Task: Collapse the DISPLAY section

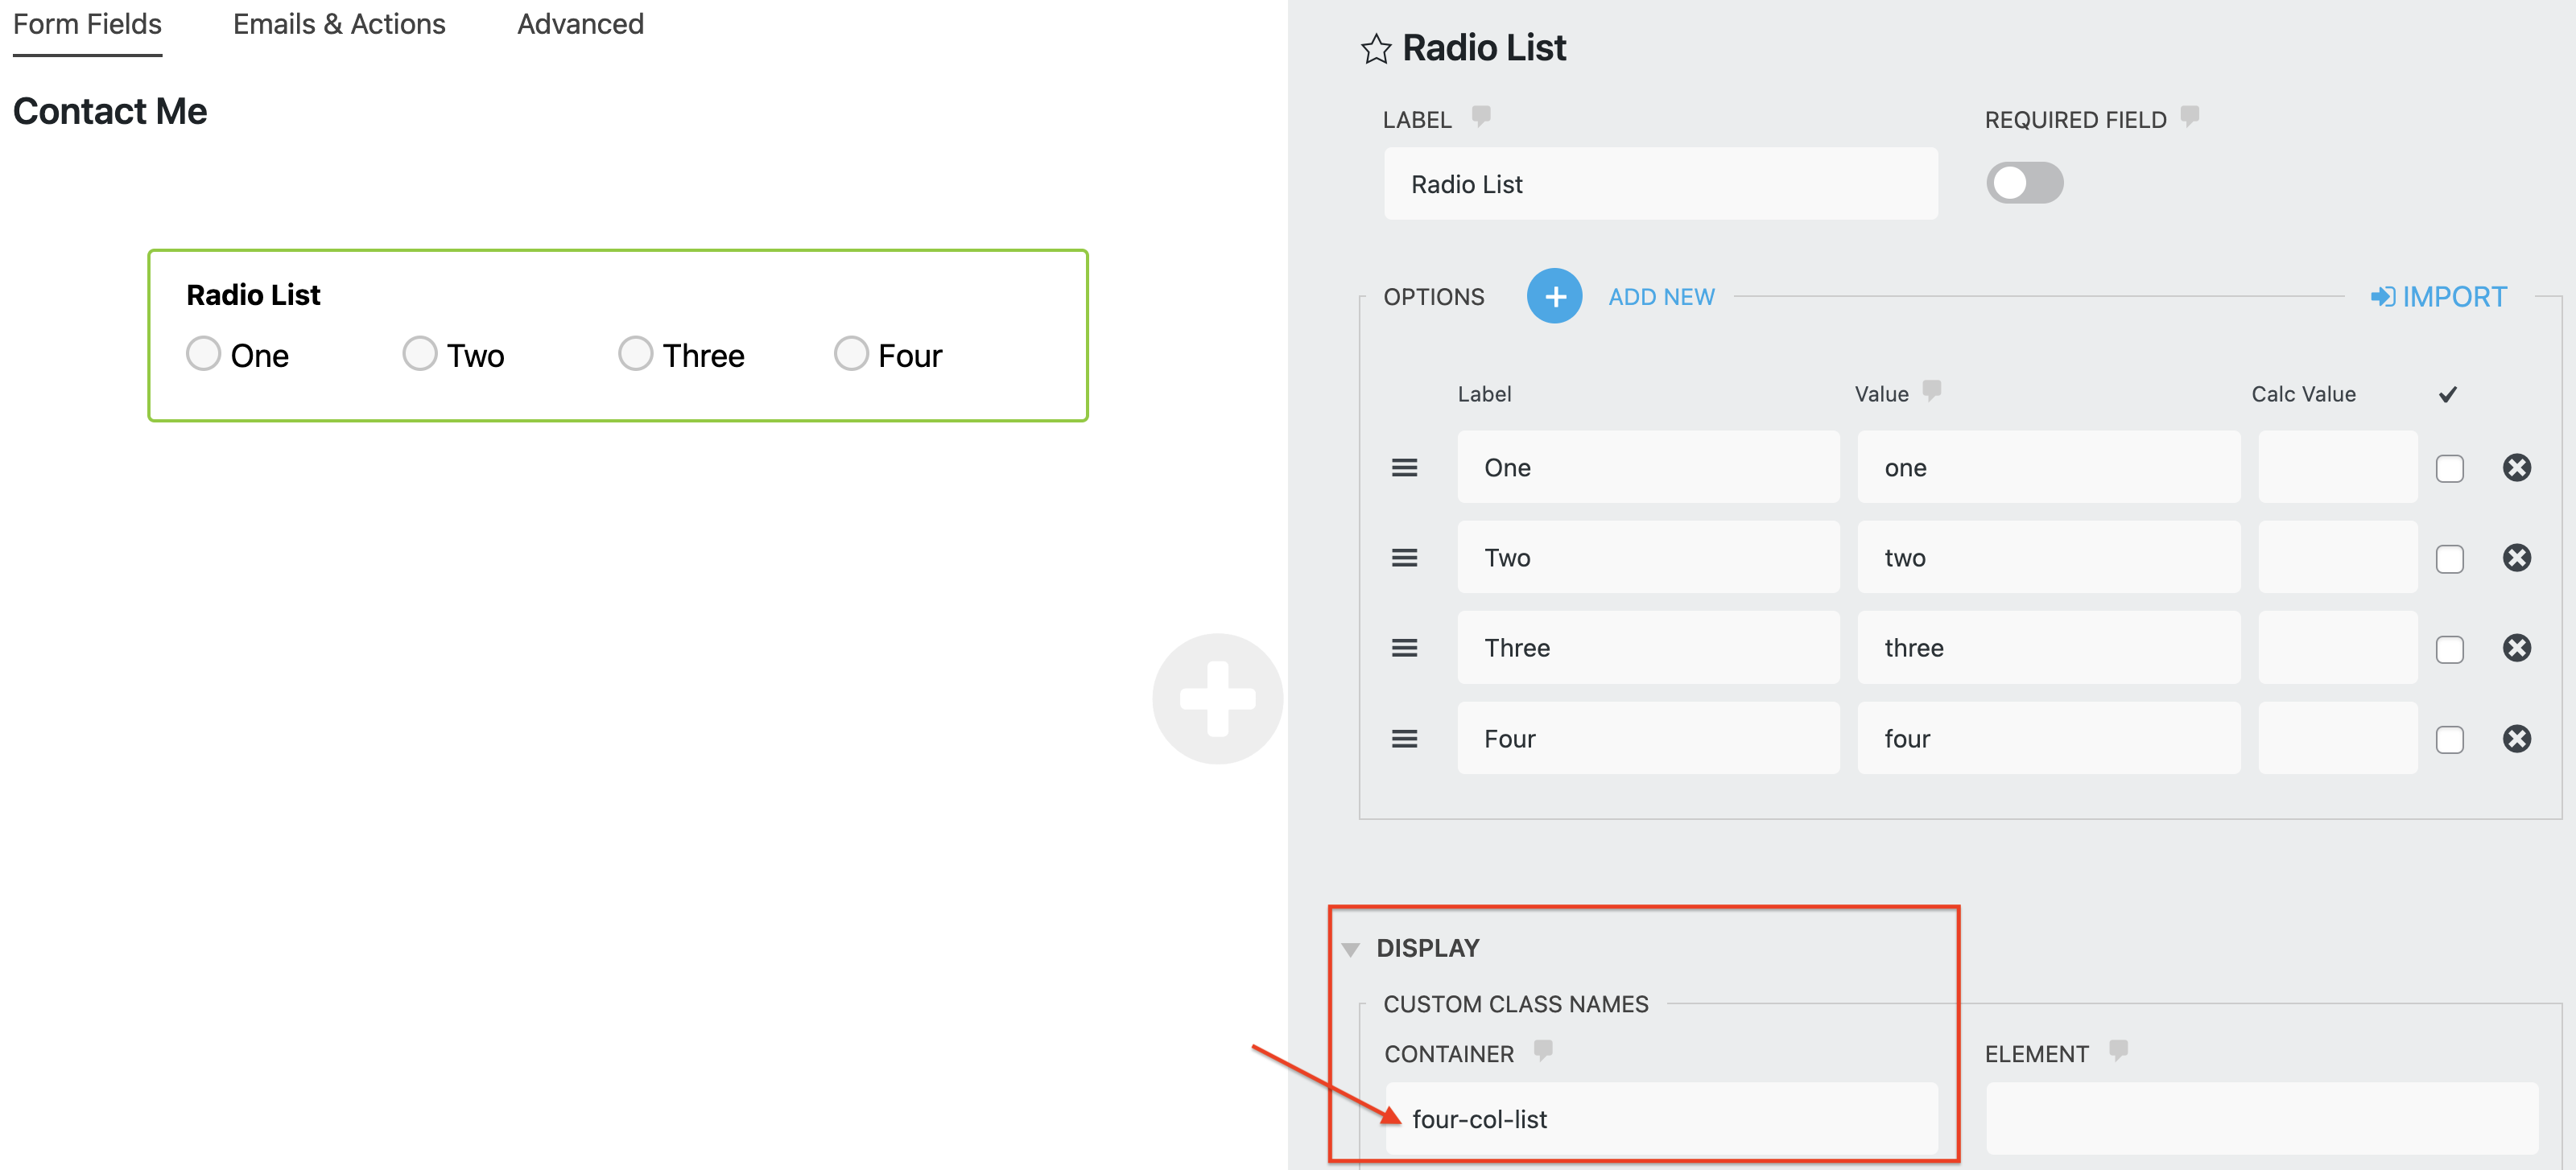Action: tap(1352, 947)
